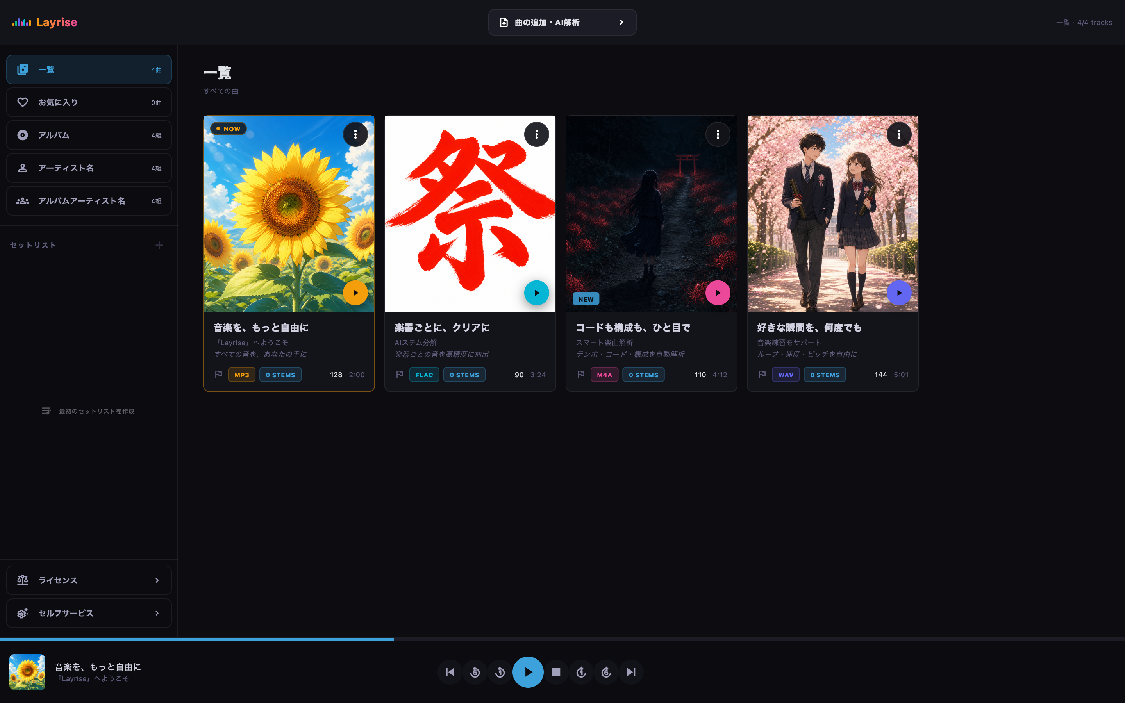Screen dimensions: 1125x703
Task: Click 音楽練習をサポート artist text
Action: coord(789,343)
